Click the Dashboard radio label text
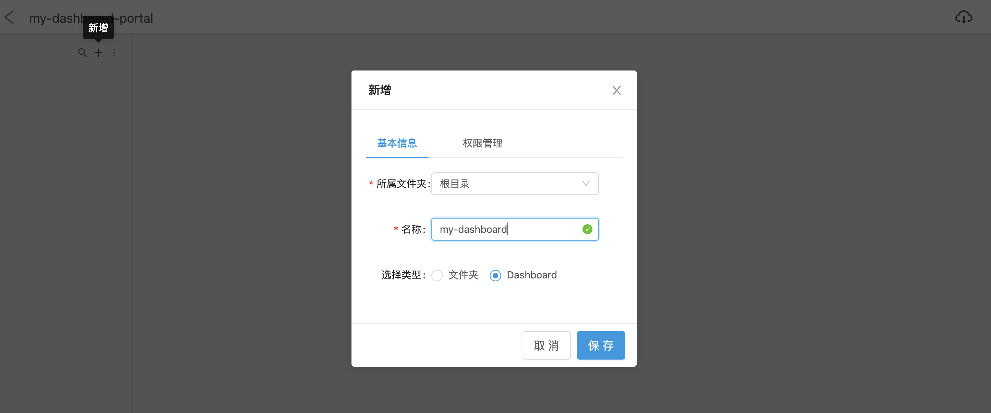The image size is (991, 413). point(532,275)
